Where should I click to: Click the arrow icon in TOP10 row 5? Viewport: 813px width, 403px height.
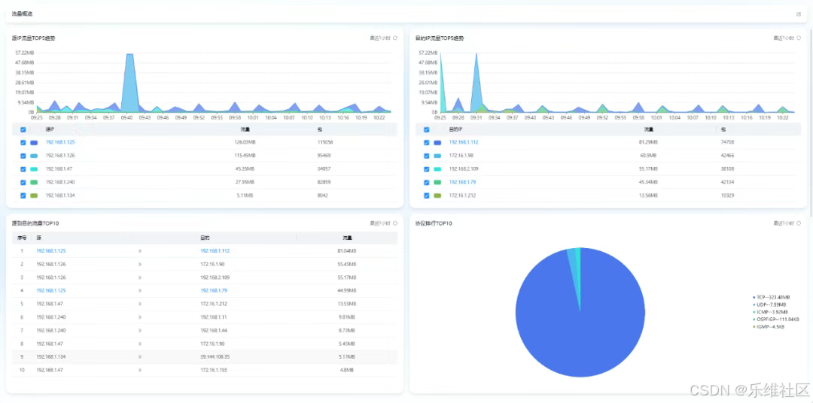pos(140,304)
